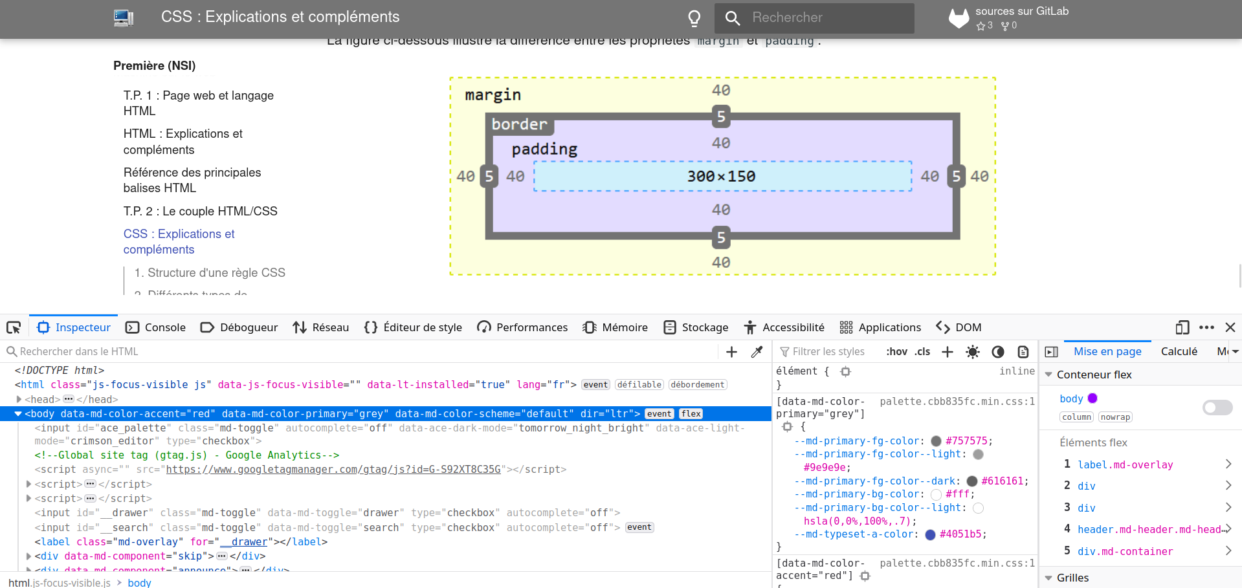Open the DevTools three-dots options menu
Screen dimensions: 1242x588
tap(1206, 327)
